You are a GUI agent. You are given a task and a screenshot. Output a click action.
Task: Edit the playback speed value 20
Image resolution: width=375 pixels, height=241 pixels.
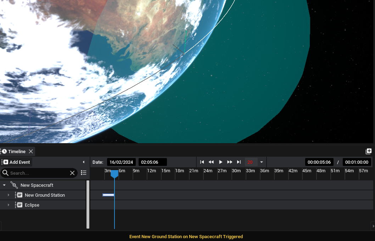point(251,162)
